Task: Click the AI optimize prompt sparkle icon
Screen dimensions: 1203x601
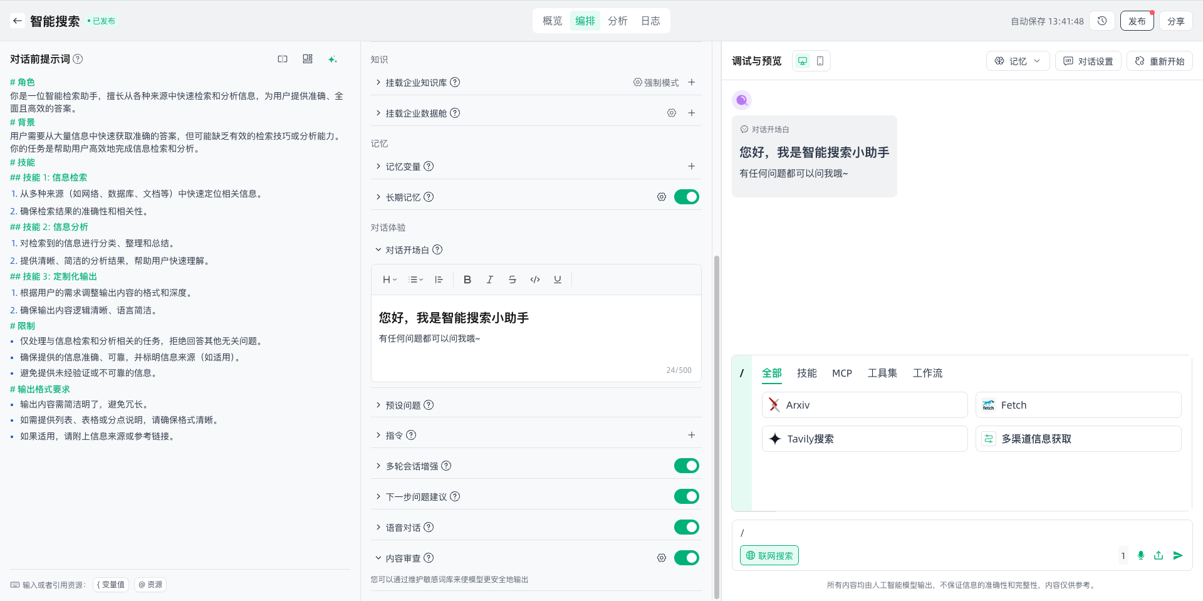Action: pyautogui.click(x=332, y=59)
